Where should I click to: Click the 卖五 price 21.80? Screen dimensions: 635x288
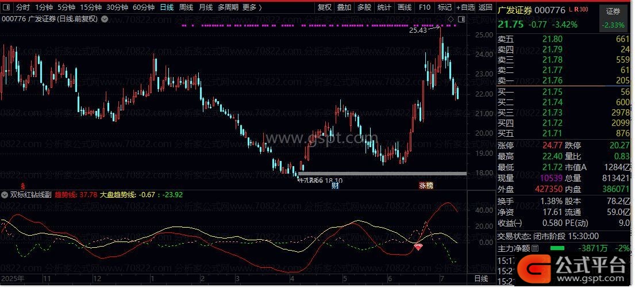pos(552,39)
